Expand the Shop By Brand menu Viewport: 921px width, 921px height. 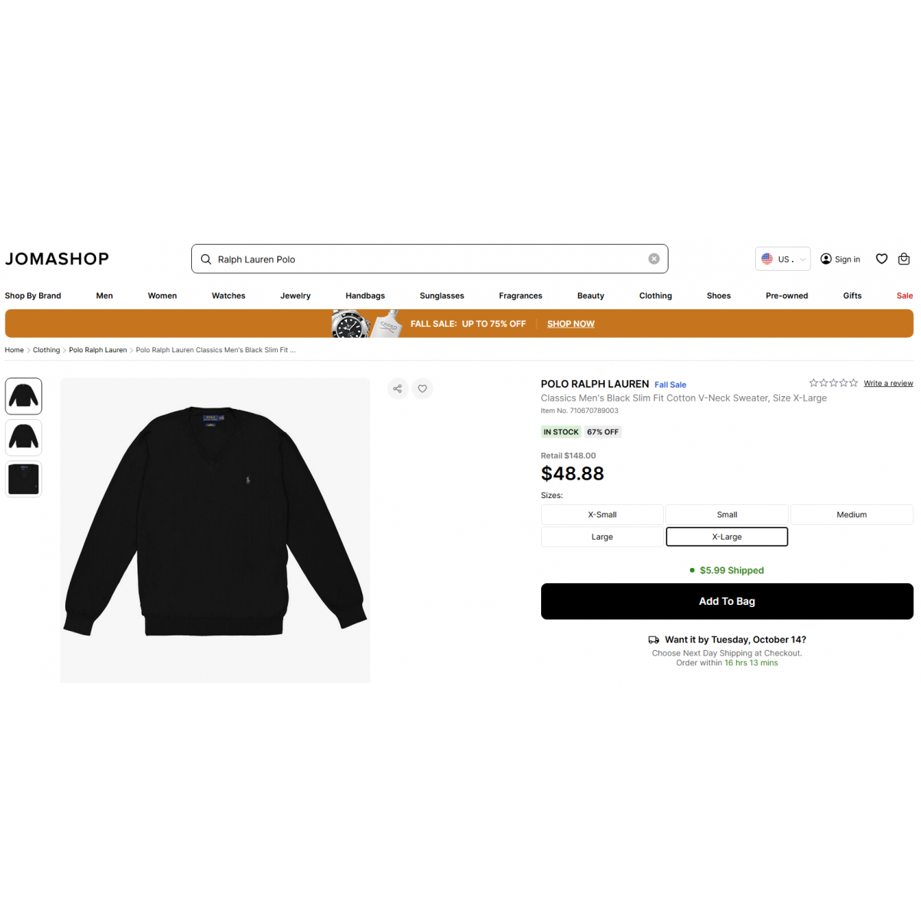pyautogui.click(x=33, y=295)
